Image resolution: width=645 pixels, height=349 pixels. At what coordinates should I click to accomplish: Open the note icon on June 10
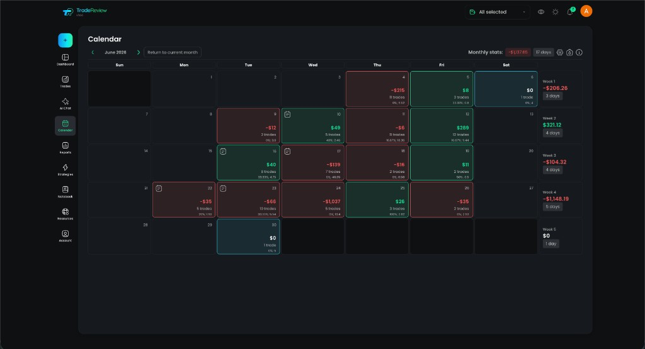[287, 114]
